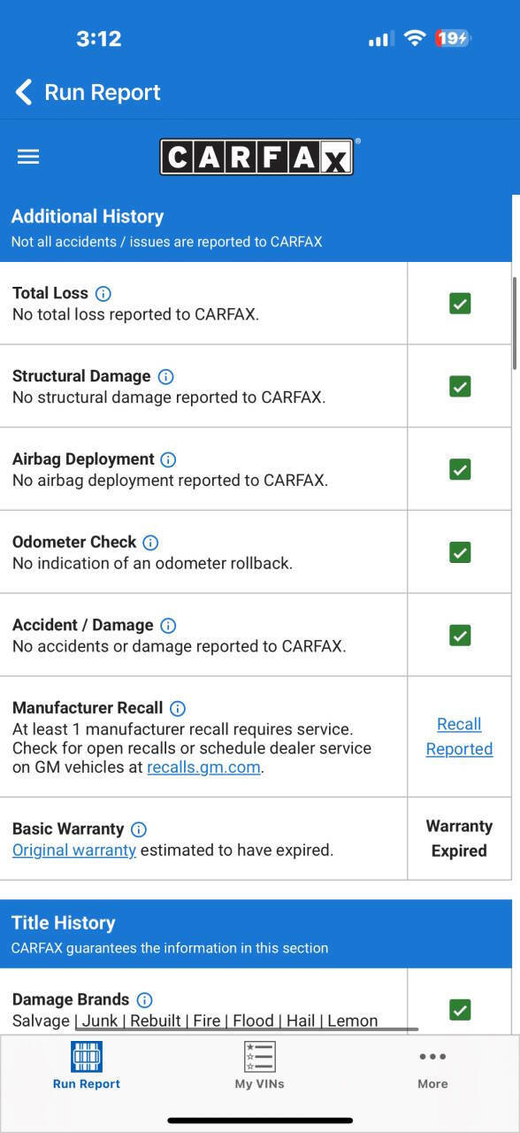This screenshot has height=1133, width=520.
Task: Click the Structural Damage green checkmark
Action: click(x=460, y=387)
